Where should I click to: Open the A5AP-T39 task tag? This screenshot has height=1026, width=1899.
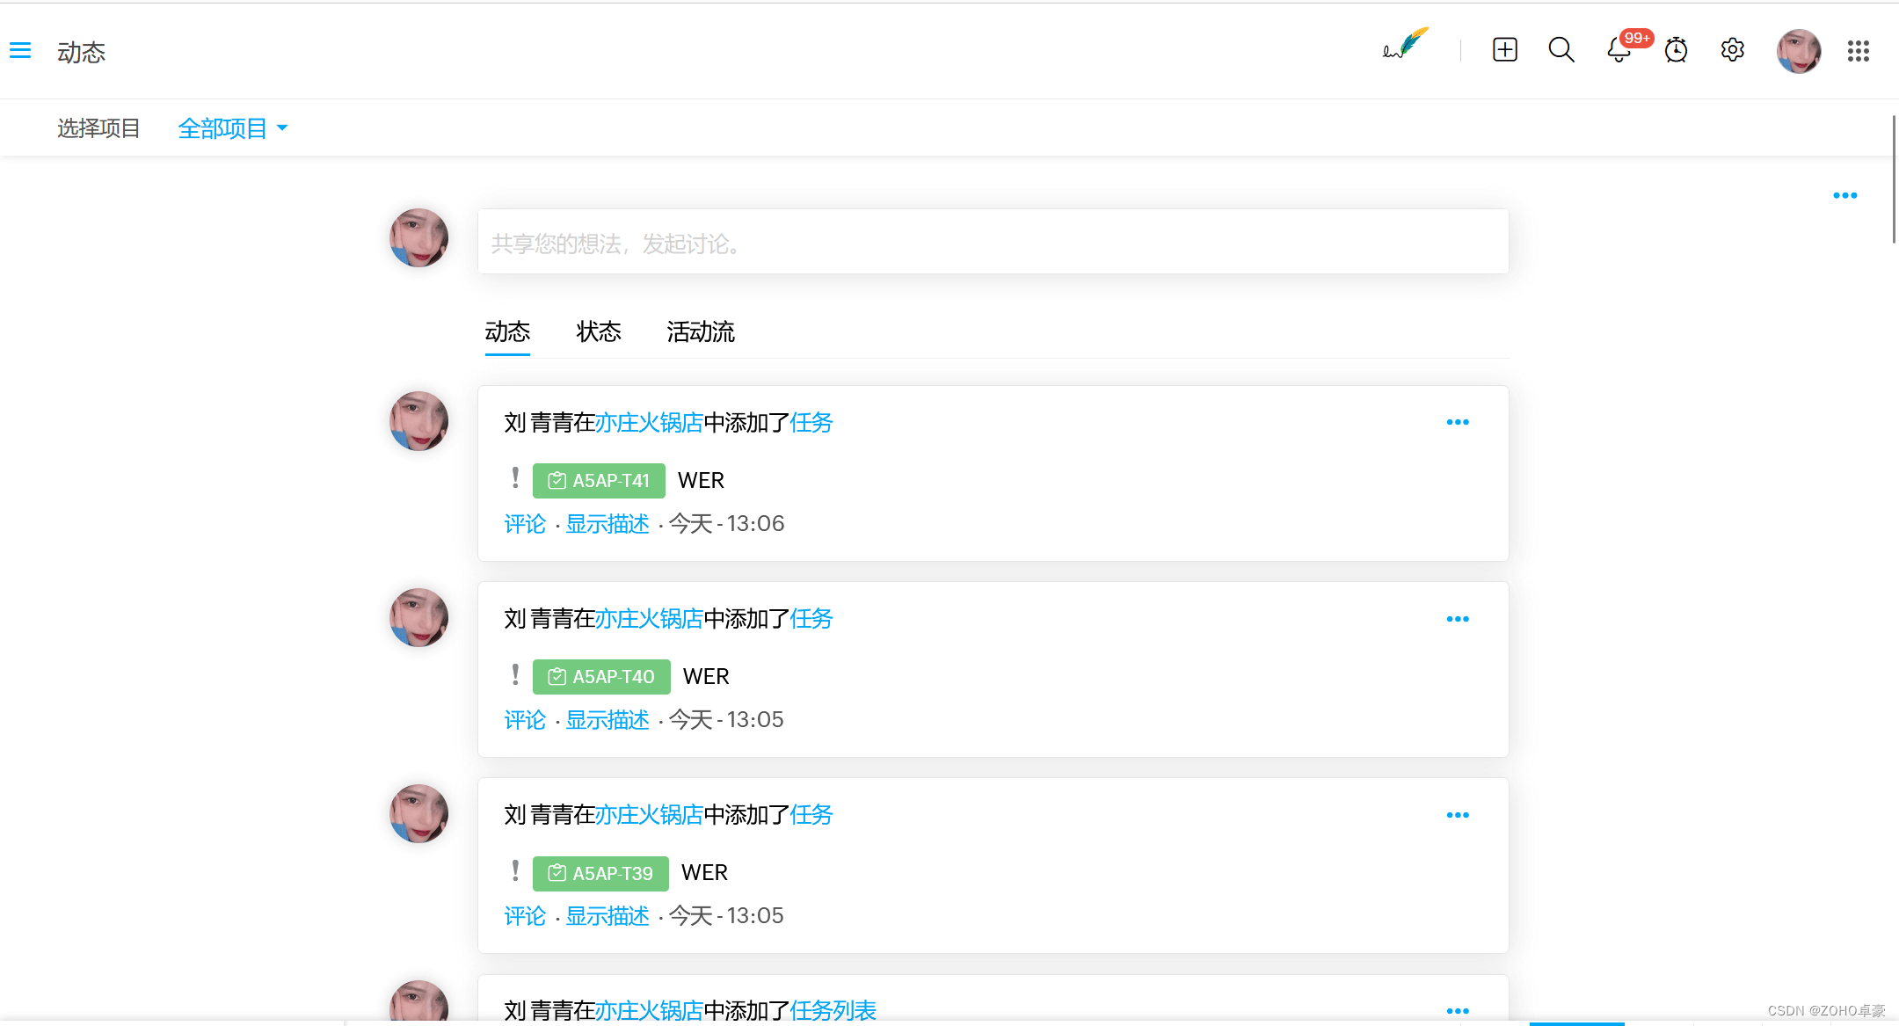point(601,873)
